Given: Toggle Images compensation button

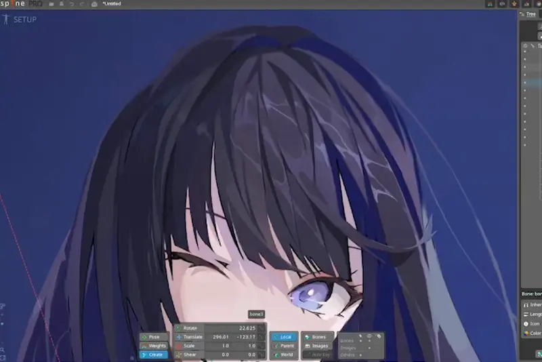Looking at the screenshot, I should (316, 346).
